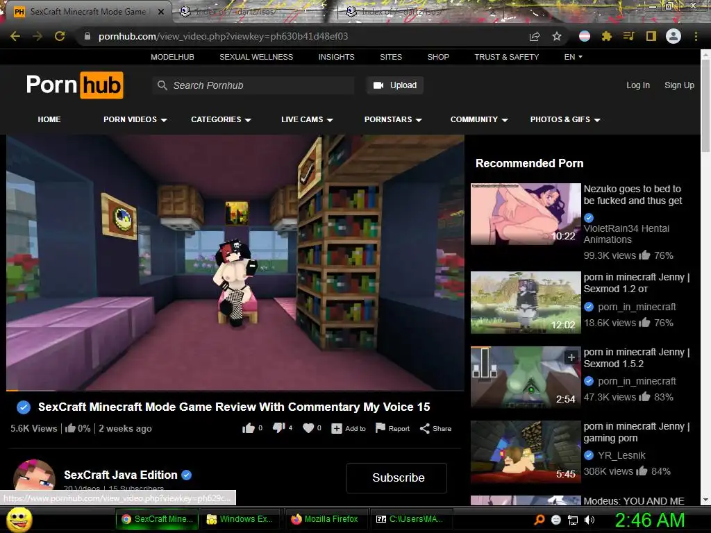711x533 pixels.
Task: Open the extensions puzzle-piece icon
Action: 607,36
